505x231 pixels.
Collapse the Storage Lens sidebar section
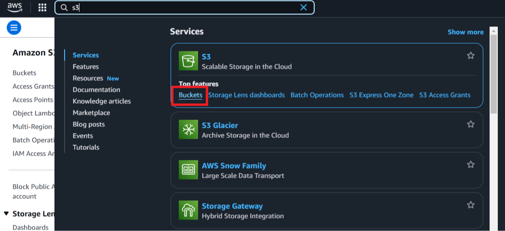6,214
